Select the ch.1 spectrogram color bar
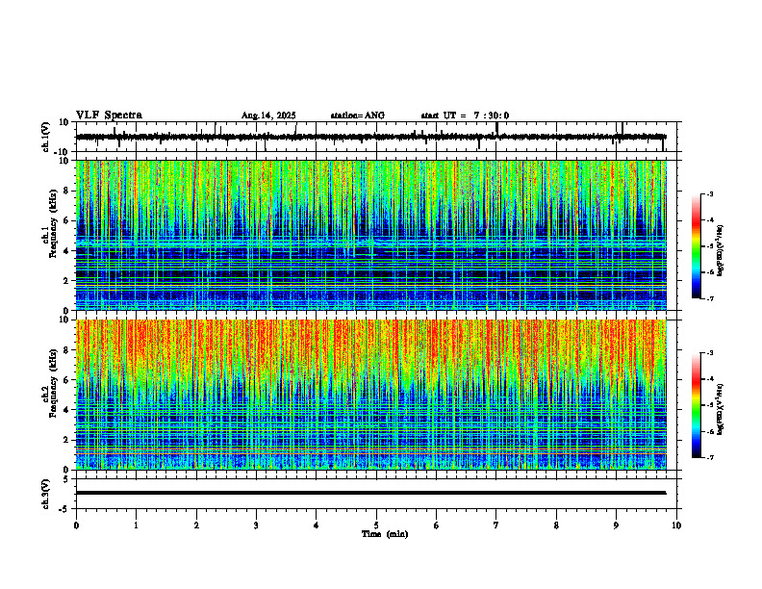 pyautogui.click(x=697, y=246)
